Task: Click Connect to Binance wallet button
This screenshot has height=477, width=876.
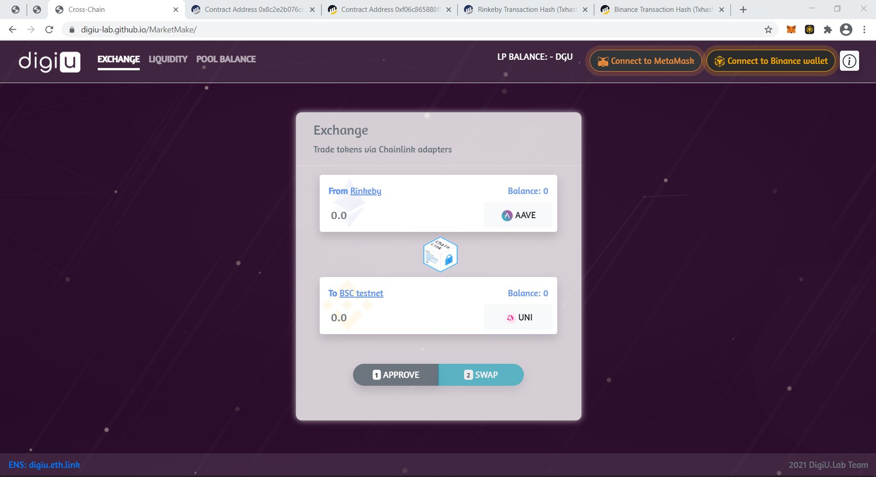Action: click(771, 61)
